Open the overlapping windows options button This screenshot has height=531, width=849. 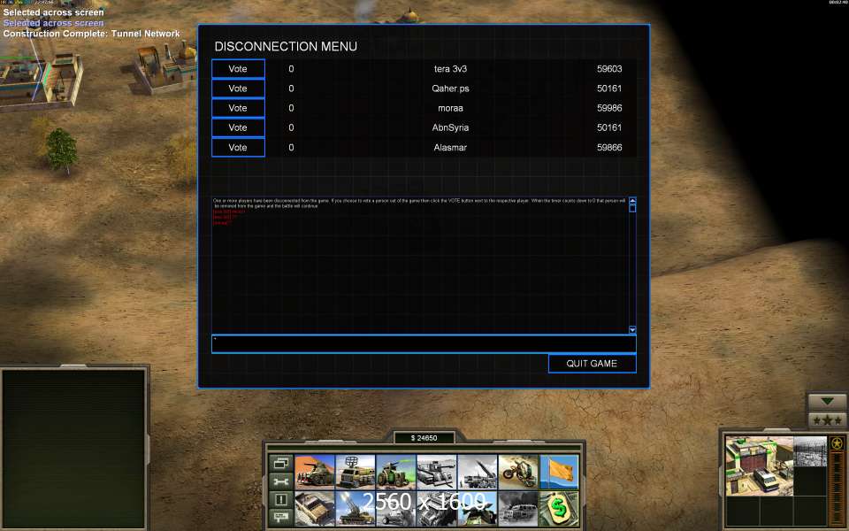(x=281, y=463)
